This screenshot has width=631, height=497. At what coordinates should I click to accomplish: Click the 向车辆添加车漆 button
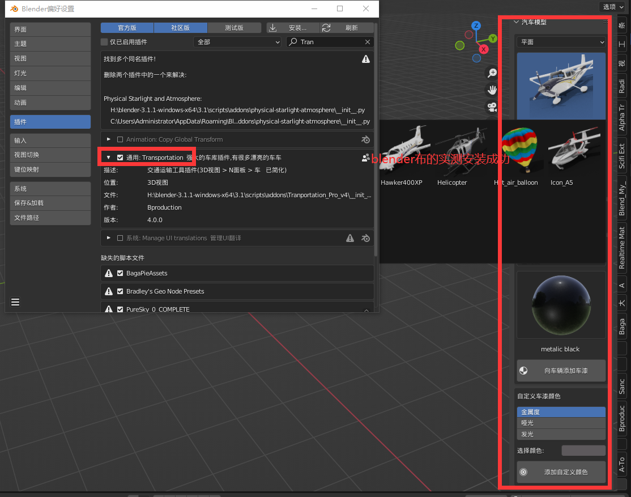coord(561,371)
